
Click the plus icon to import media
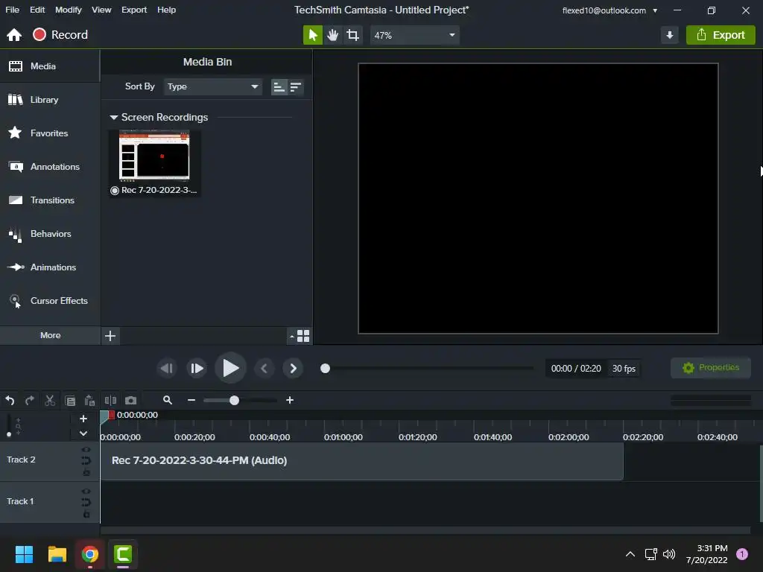110,336
